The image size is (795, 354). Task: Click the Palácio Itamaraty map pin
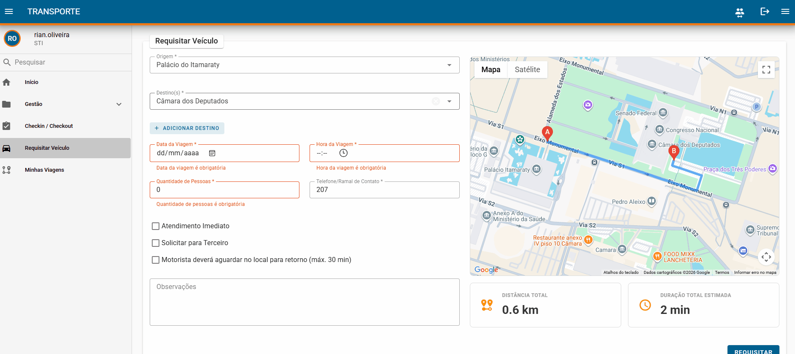pyautogui.click(x=536, y=169)
